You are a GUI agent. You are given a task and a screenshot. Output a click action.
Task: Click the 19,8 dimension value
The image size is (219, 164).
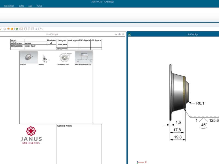click(x=178, y=137)
